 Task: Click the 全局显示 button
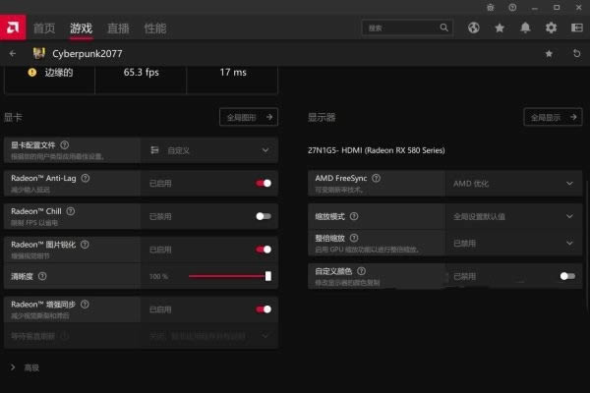553,117
